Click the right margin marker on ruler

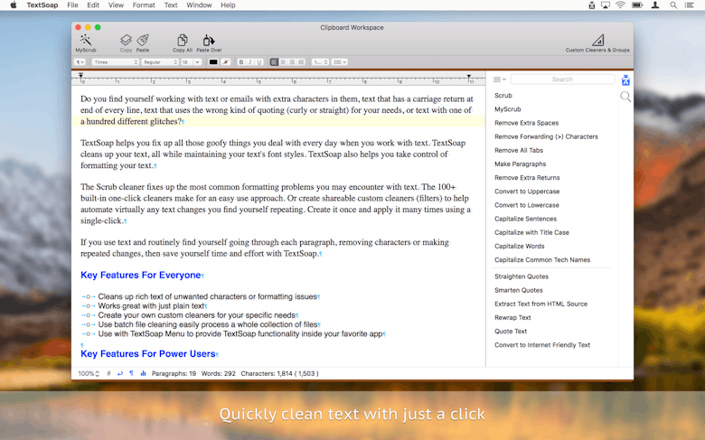469,77
